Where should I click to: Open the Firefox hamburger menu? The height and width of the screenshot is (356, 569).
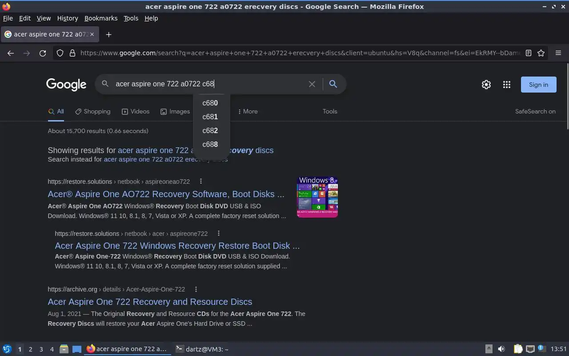coord(558,53)
